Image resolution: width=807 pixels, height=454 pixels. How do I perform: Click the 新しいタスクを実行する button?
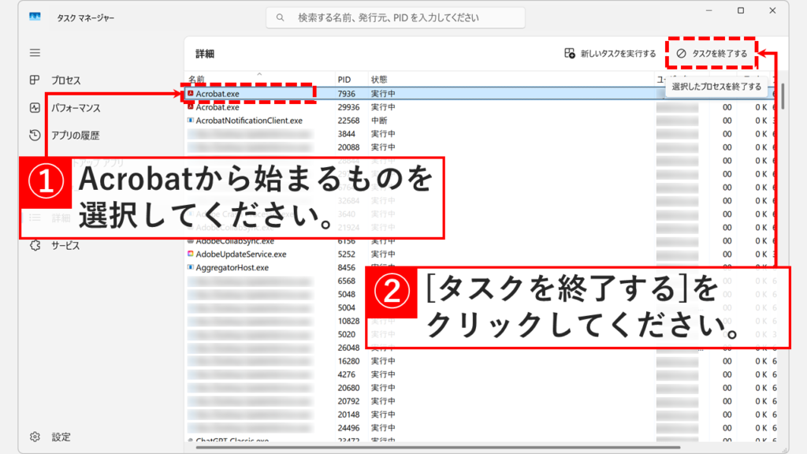pyautogui.click(x=611, y=53)
